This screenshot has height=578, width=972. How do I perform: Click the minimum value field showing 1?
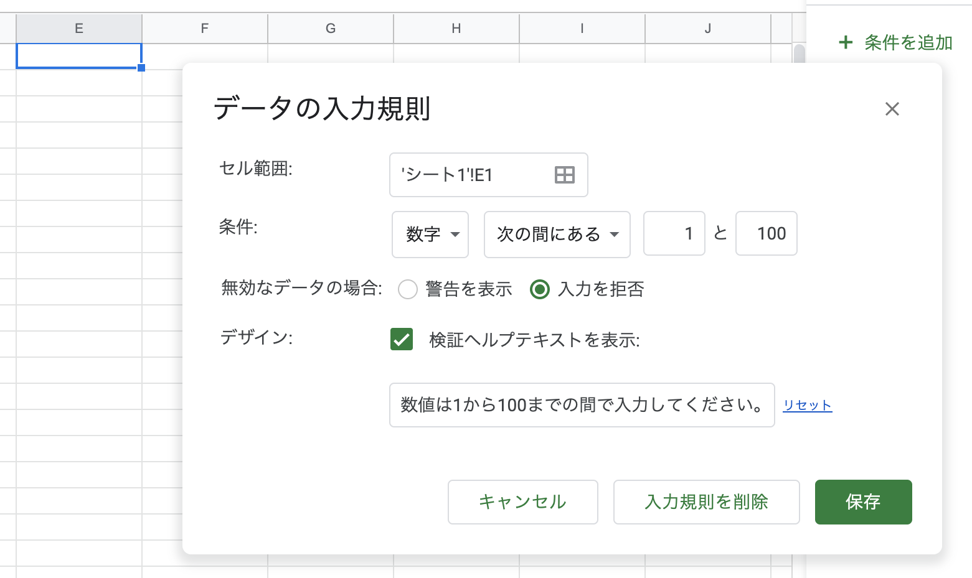pos(674,234)
